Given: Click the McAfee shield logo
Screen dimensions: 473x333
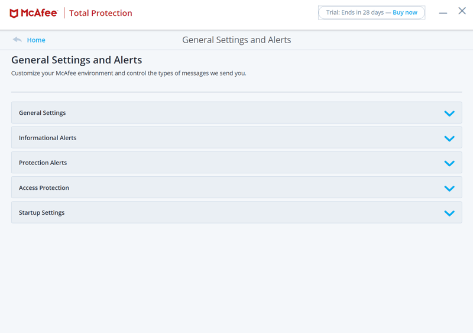Looking at the screenshot, I should coord(14,13).
